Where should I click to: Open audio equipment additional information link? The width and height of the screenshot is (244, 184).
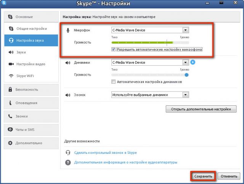coord(125,162)
